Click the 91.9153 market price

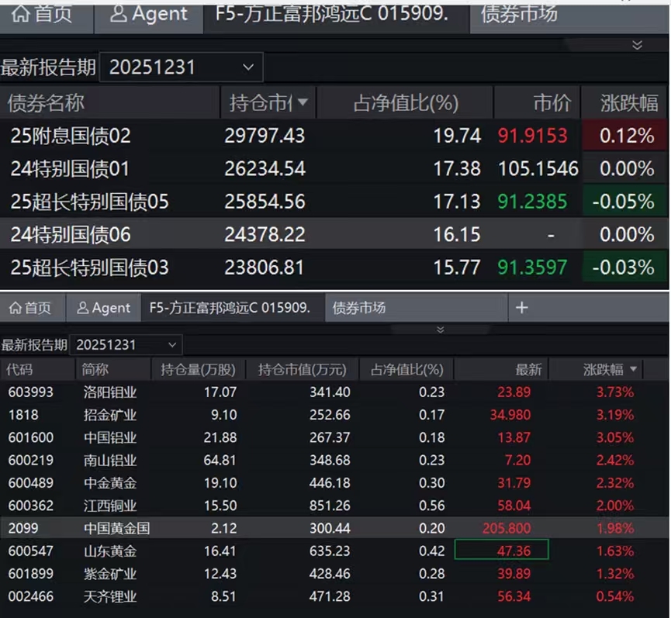coord(532,136)
